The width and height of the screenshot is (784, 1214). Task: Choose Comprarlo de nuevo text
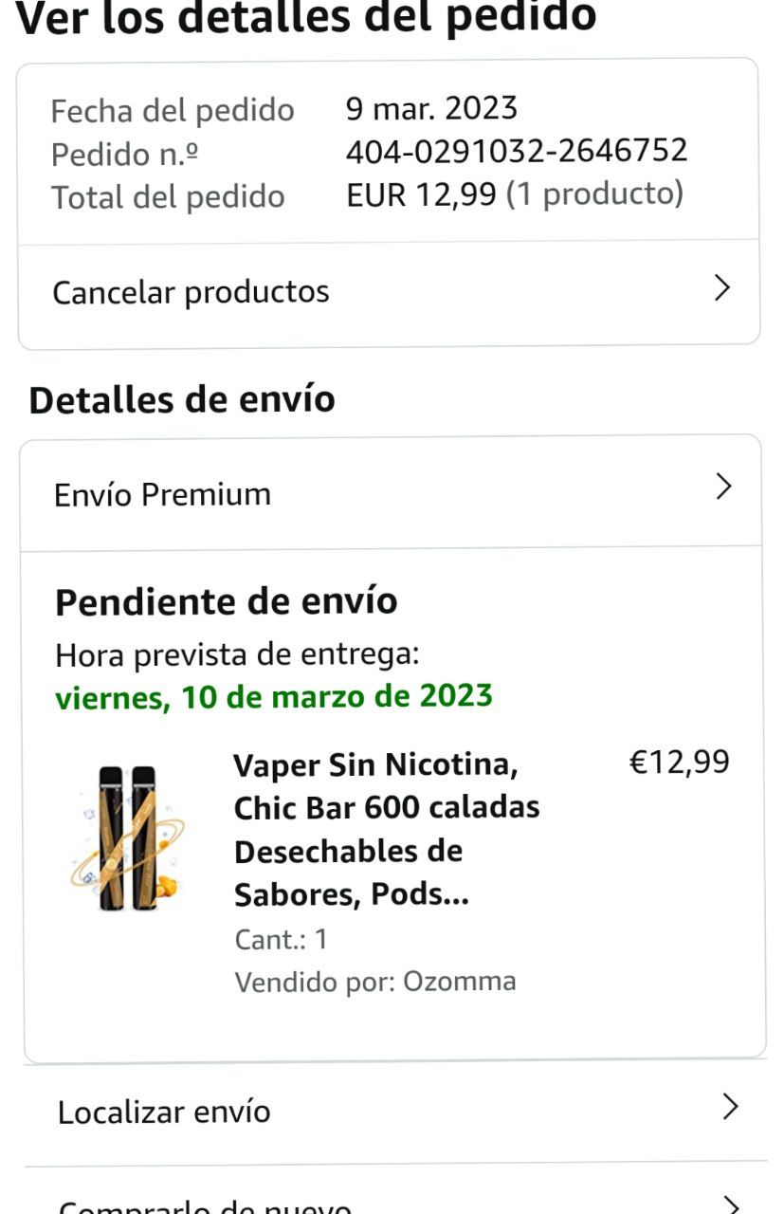tap(205, 1206)
